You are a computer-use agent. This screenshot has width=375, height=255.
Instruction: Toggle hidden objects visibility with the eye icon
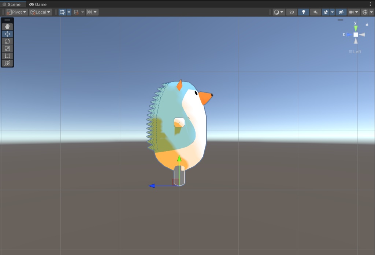(x=341, y=12)
